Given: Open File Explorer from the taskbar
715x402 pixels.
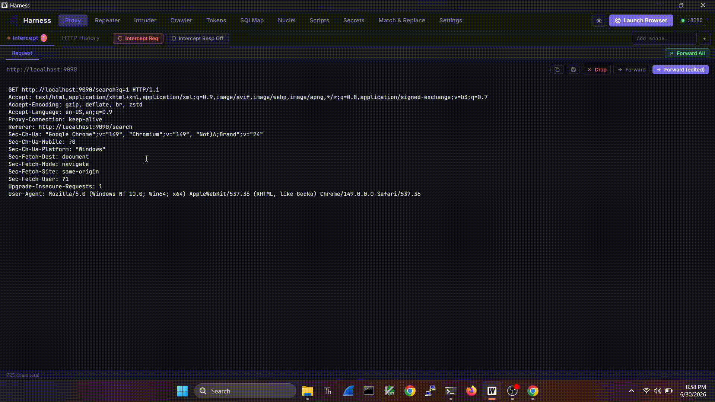Looking at the screenshot, I should click(307, 391).
